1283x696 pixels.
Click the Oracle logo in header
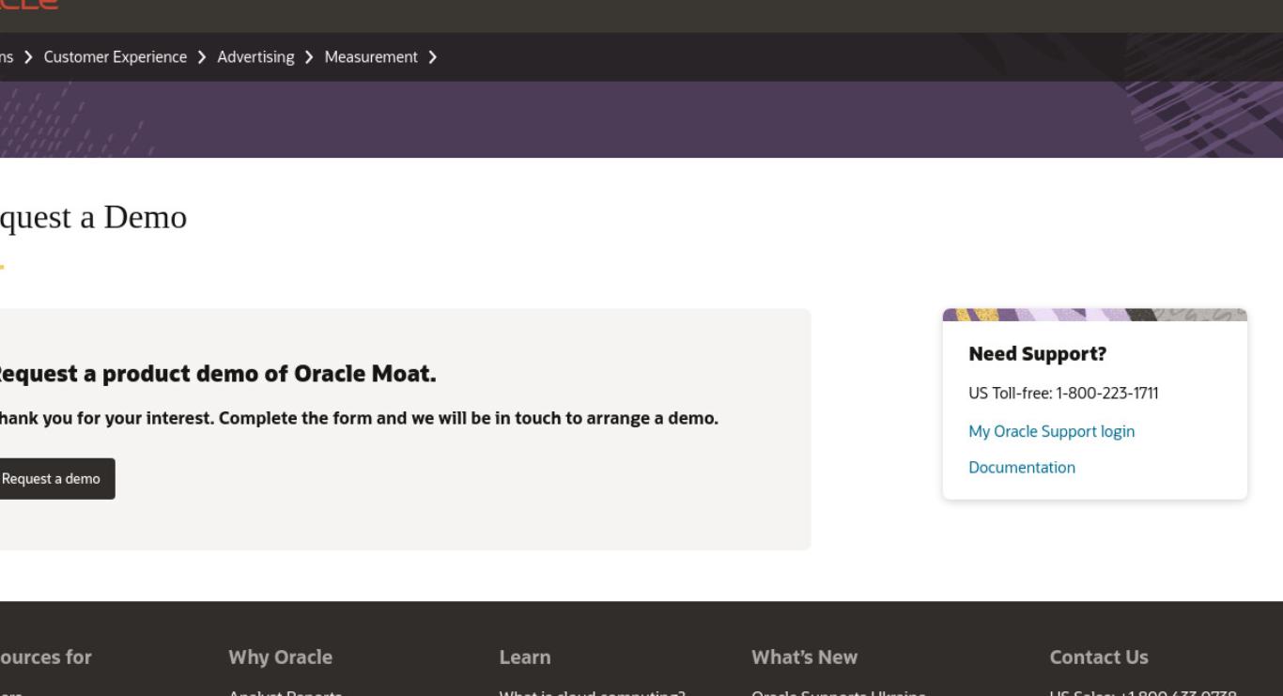click(x=28, y=5)
